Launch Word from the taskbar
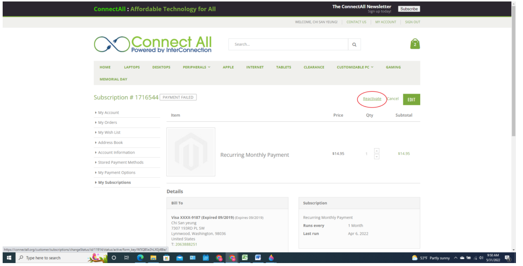 (x=258, y=258)
